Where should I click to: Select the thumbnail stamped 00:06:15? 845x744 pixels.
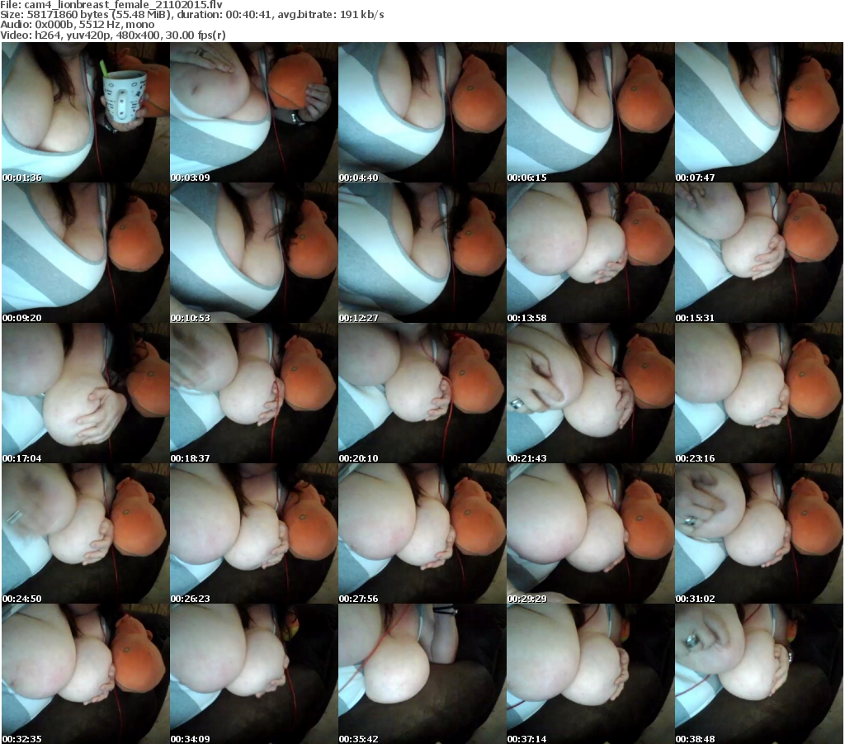tap(591, 112)
